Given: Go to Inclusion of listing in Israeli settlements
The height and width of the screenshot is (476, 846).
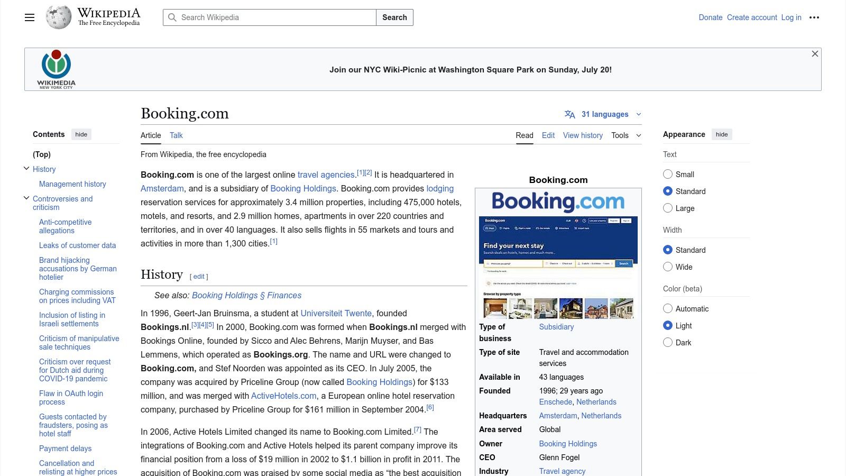Looking at the screenshot, I should pyautogui.click(x=72, y=319).
